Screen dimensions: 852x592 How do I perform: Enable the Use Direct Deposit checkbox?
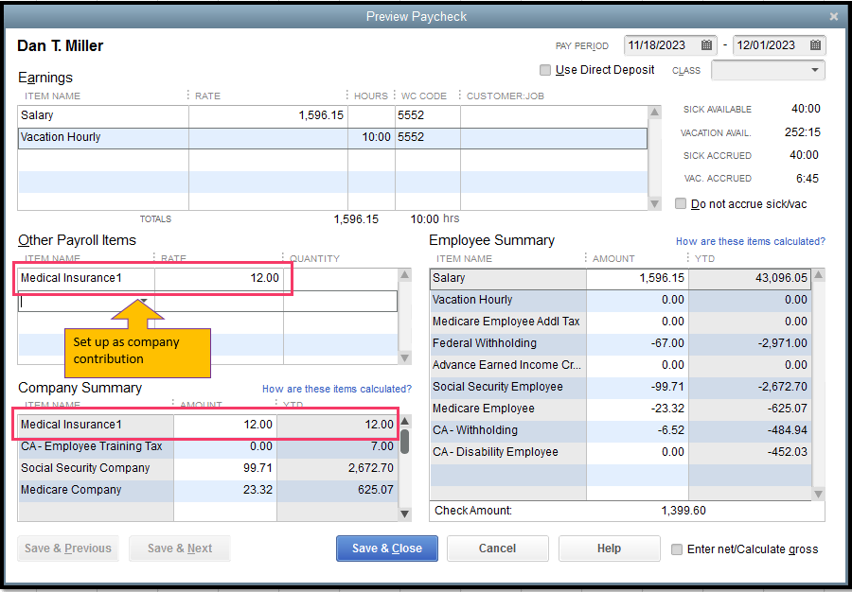click(545, 70)
